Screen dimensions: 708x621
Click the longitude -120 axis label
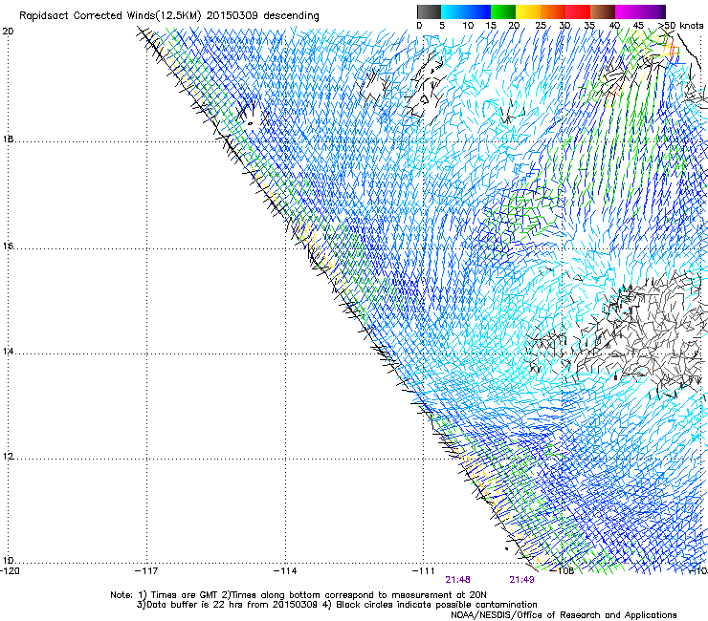[x=10, y=571]
